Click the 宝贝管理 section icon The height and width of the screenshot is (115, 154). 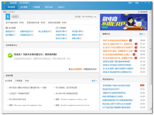click(7, 28)
